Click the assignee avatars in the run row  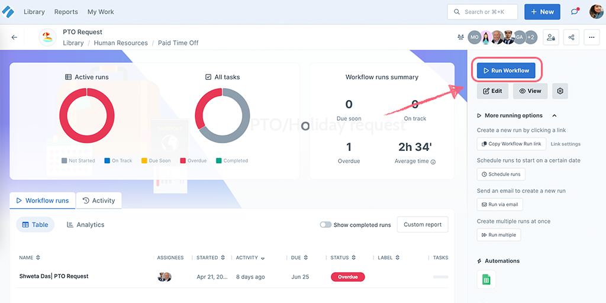click(x=165, y=277)
